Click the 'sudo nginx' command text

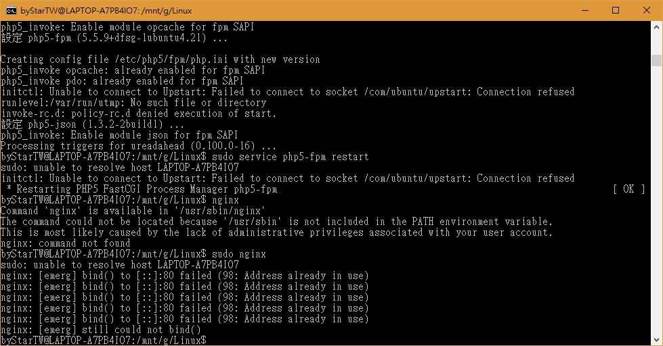[239, 254]
